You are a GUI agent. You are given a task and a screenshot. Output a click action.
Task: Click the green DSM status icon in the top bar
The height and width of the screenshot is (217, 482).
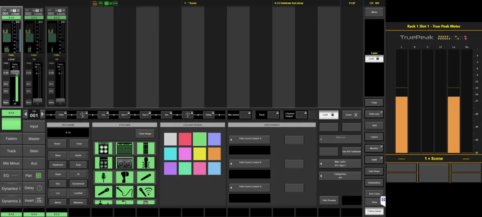pos(115,3)
